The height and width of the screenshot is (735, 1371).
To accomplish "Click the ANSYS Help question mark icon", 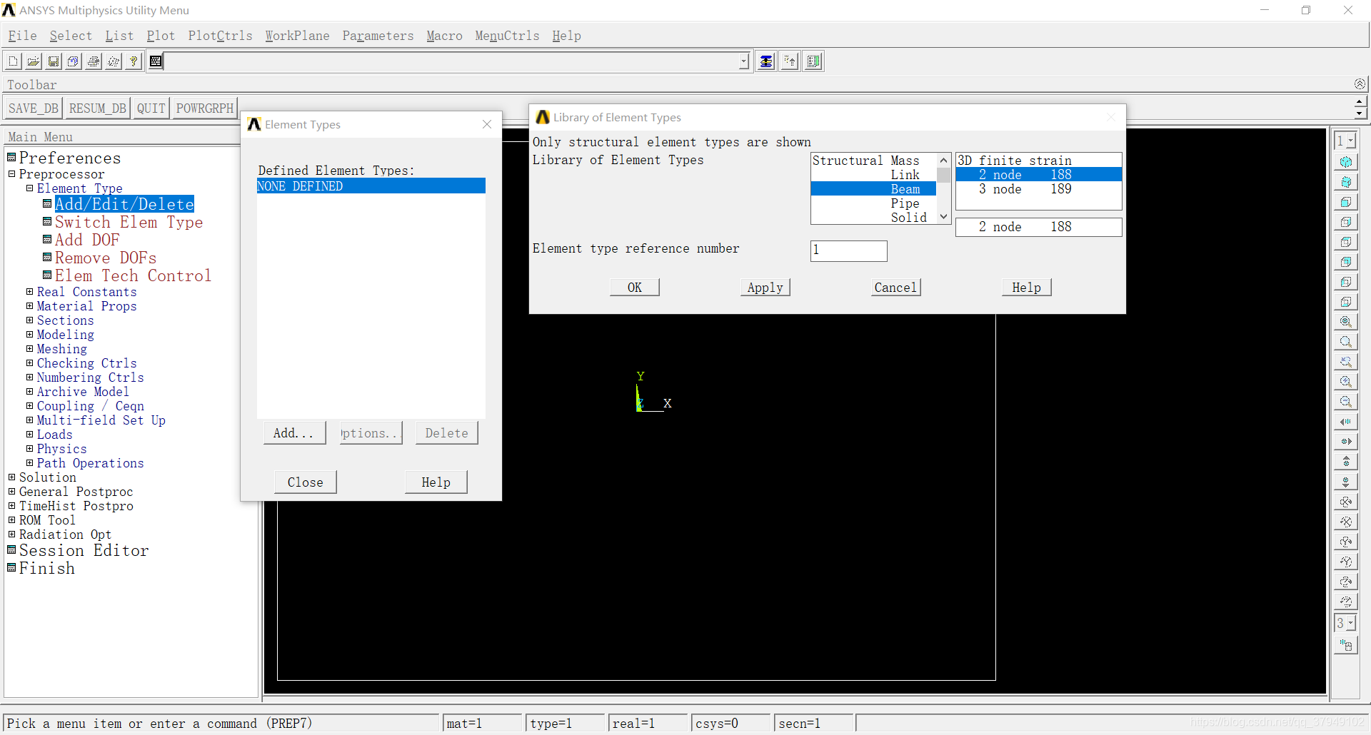I will point(134,62).
